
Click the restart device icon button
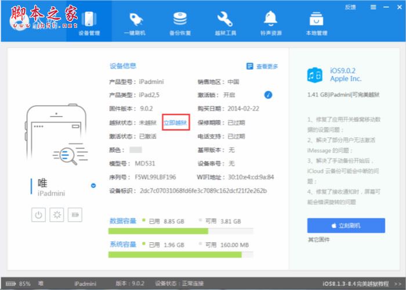(57, 215)
